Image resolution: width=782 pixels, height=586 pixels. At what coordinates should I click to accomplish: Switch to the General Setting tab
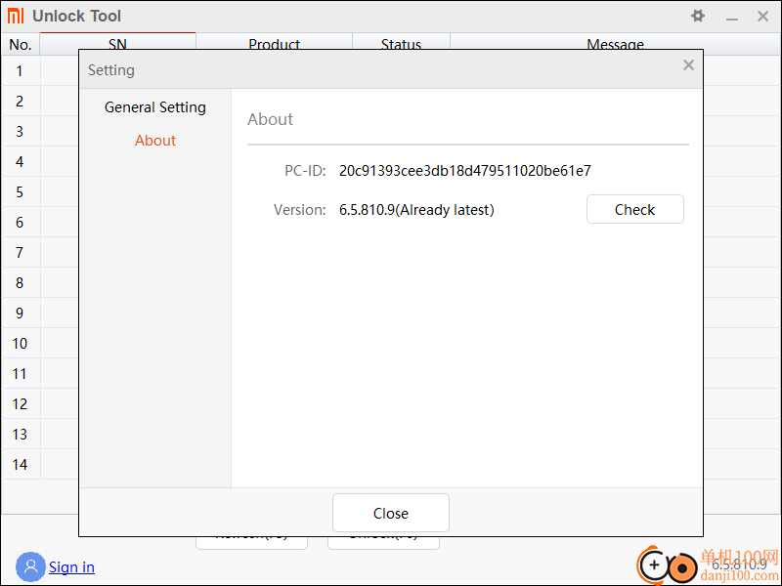point(155,107)
